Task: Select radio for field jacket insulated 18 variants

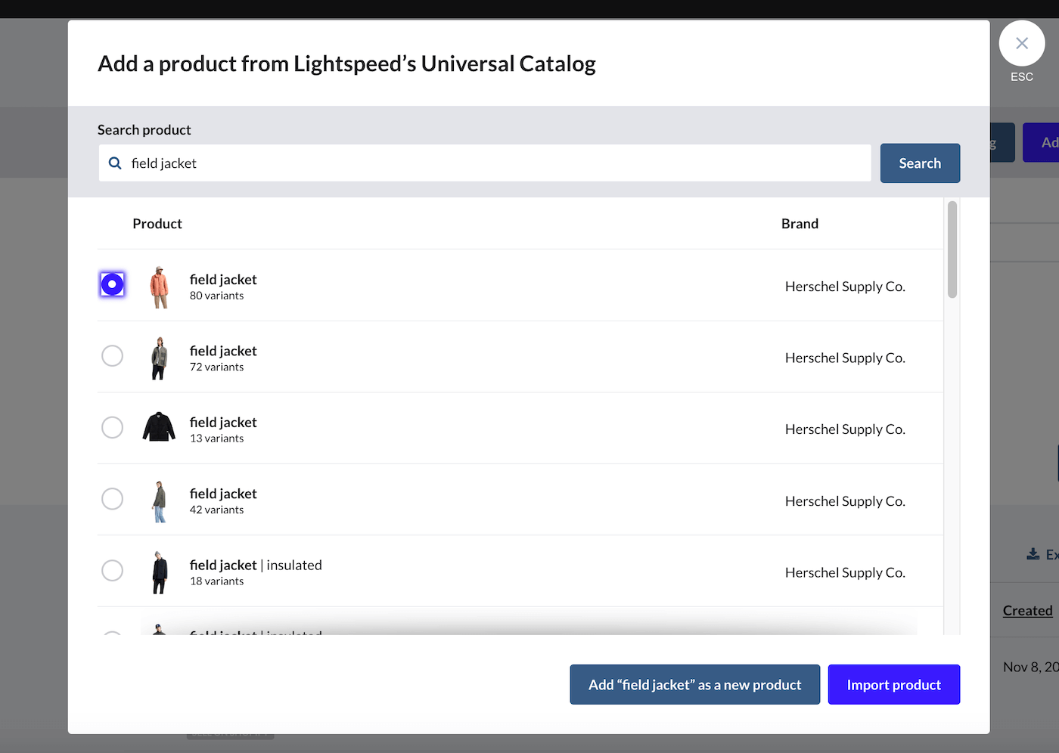Action: (112, 570)
